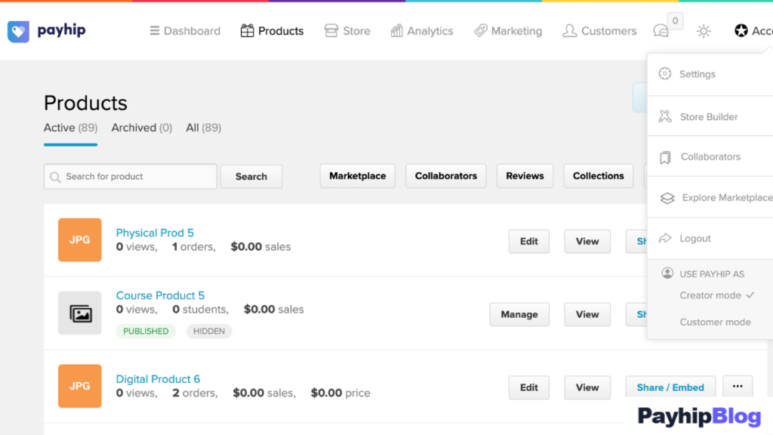The image size is (773, 435).
Task: Click the HIDDEN badge on Course Product 5
Action: (x=209, y=331)
